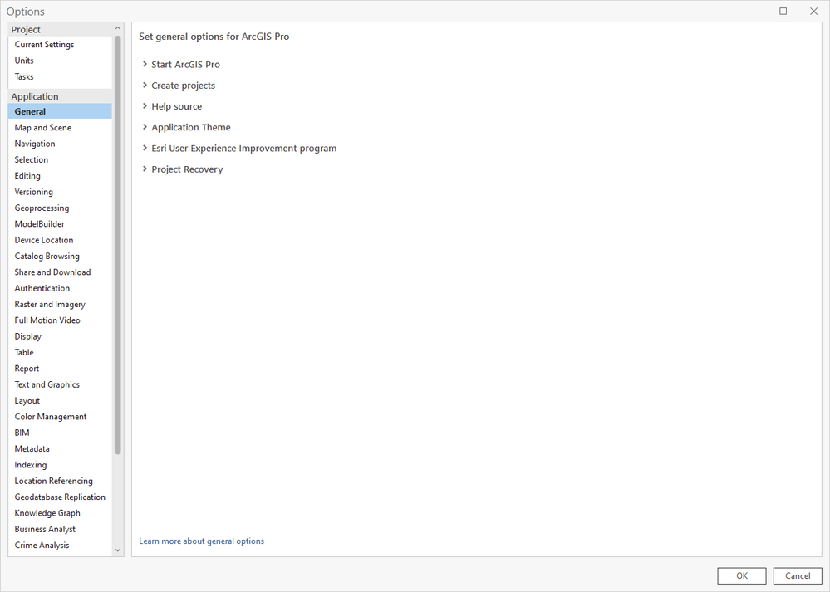Open Table options
Viewport: 830px width, 592px height.
(60, 352)
